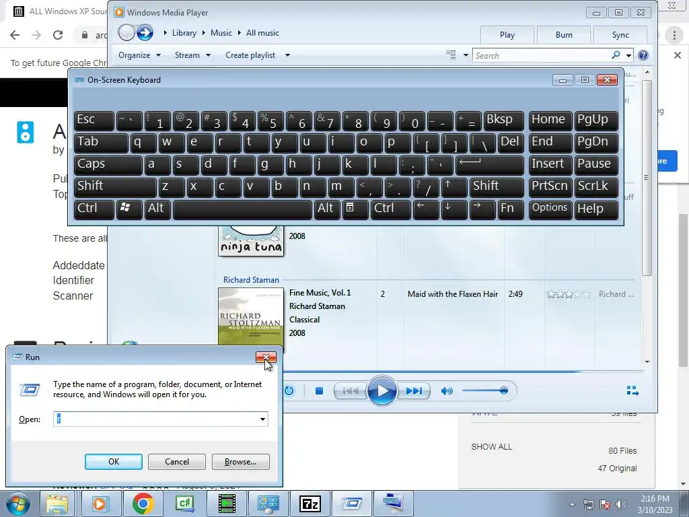Click the Media Player Search field

[542, 55]
